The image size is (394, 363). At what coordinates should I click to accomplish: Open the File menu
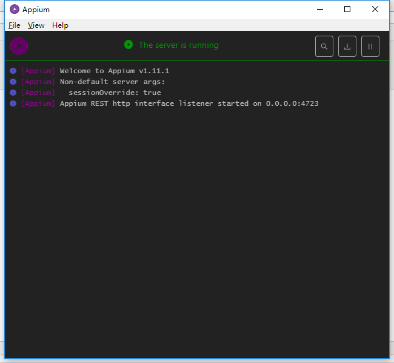click(15, 25)
